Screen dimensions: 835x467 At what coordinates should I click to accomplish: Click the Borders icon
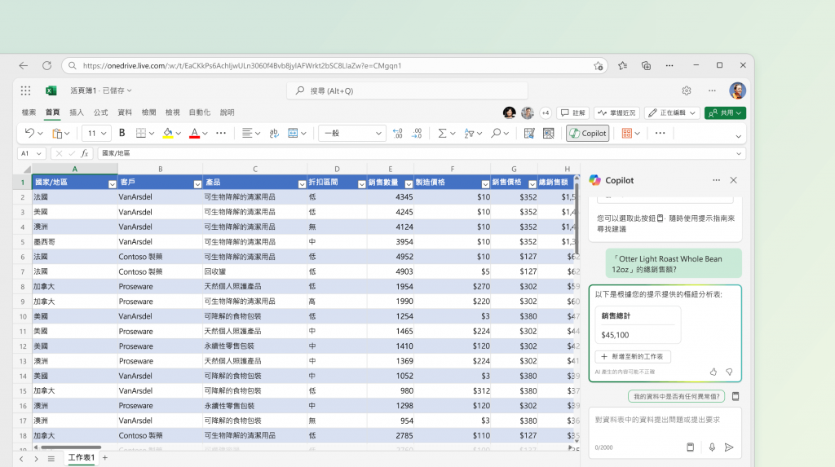coord(140,133)
